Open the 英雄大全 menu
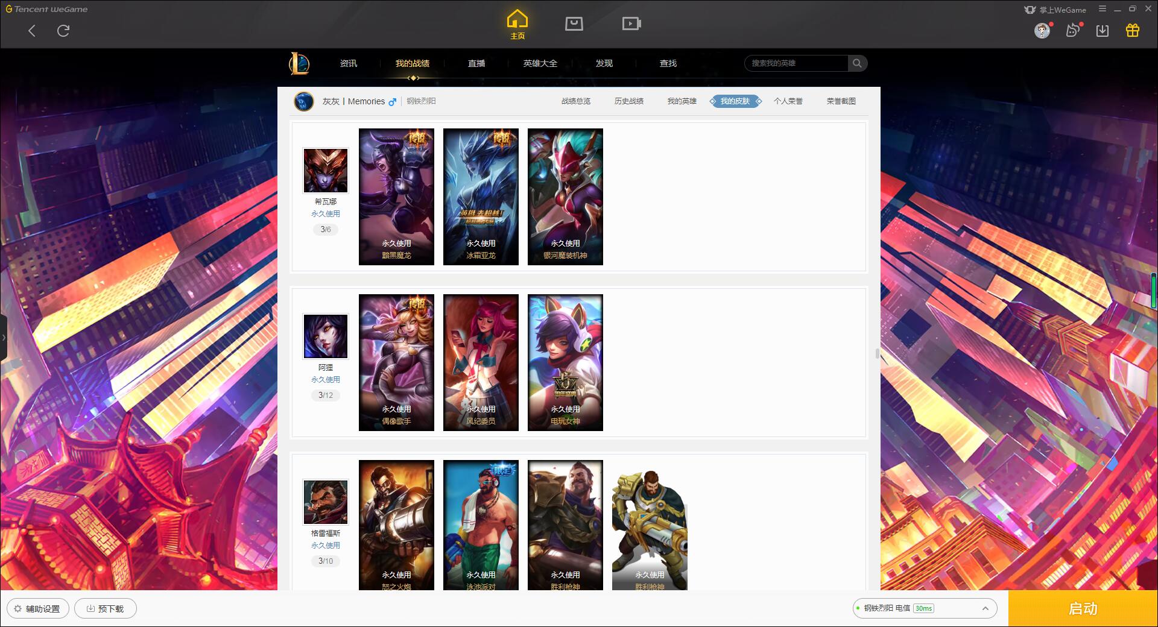 tap(540, 63)
